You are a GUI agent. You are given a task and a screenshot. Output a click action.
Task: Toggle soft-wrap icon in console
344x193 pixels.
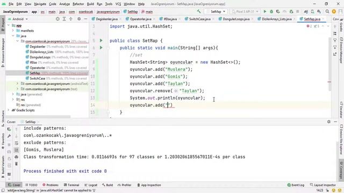tap(17, 143)
